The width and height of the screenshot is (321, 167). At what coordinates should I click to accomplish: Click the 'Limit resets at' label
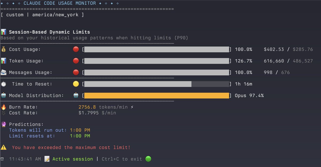point(32,136)
